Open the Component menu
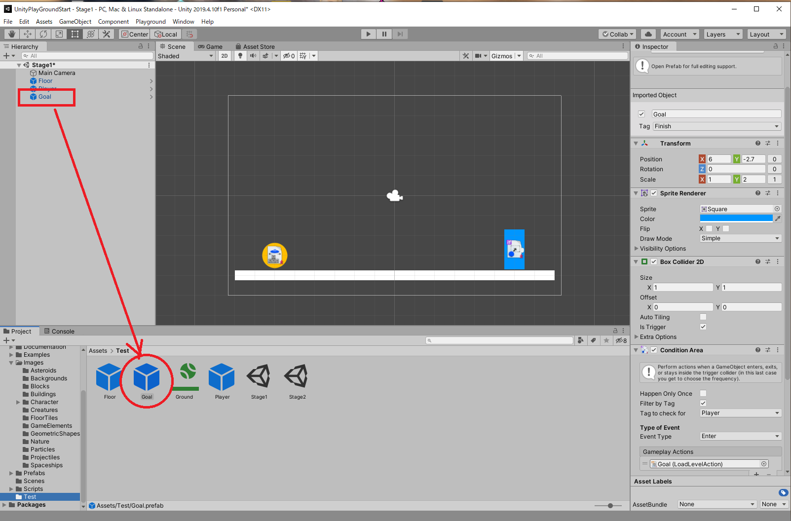Screen dimensions: 791x521 click(113, 22)
